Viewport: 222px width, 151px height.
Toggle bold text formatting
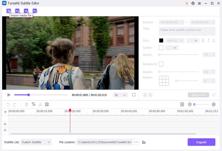click(x=203, y=41)
